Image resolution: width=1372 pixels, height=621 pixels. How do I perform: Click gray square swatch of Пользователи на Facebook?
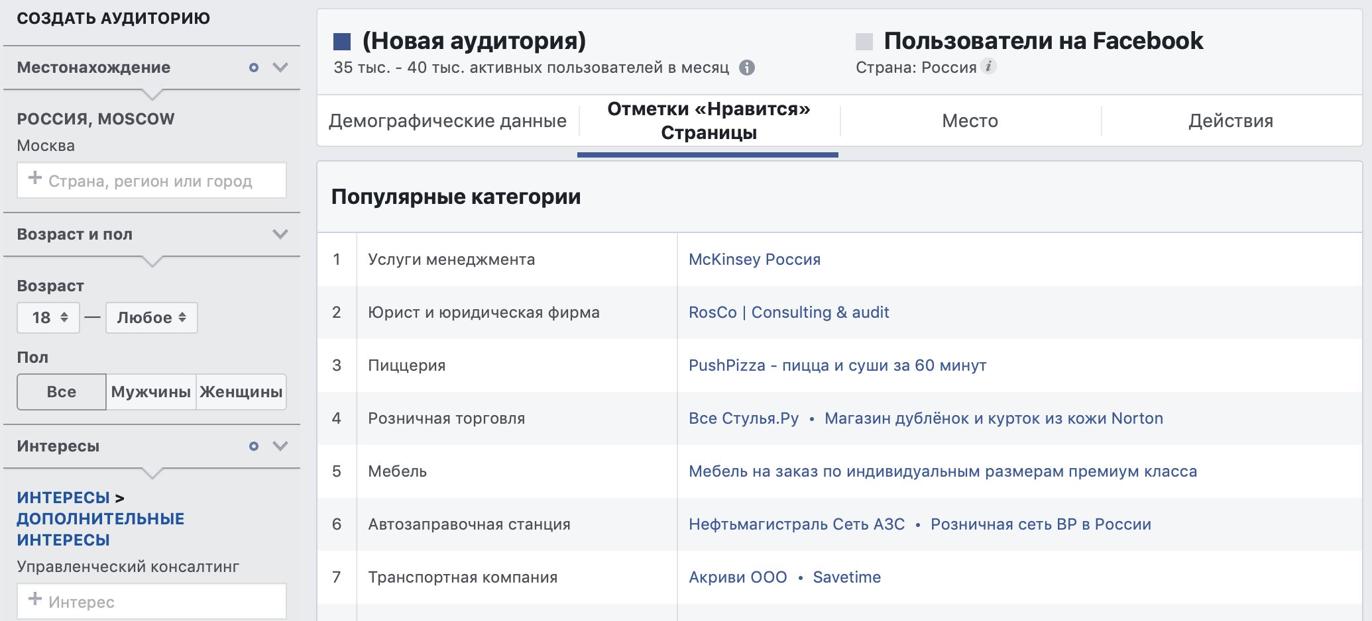(864, 42)
